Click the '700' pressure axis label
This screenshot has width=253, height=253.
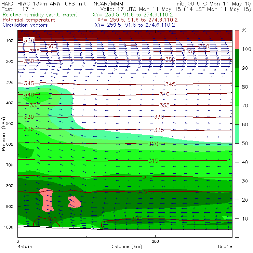[x=10, y=165]
